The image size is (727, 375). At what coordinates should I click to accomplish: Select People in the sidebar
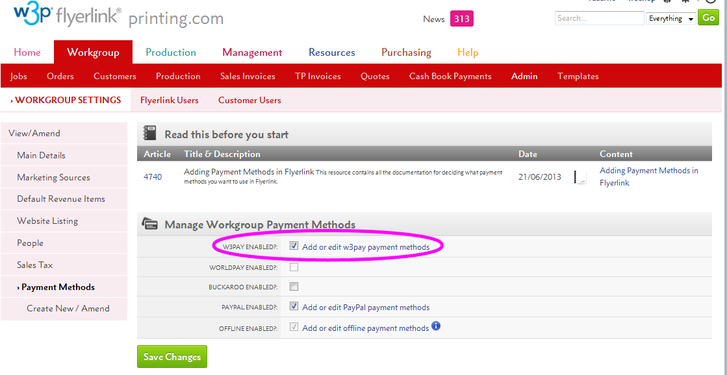[64, 243]
